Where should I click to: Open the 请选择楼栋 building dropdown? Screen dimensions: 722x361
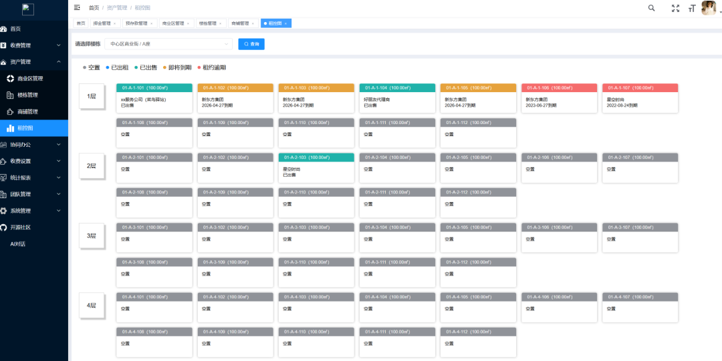(x=168, y=44)
